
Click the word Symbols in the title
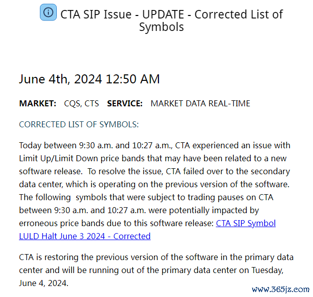click(x=161, y=27)
